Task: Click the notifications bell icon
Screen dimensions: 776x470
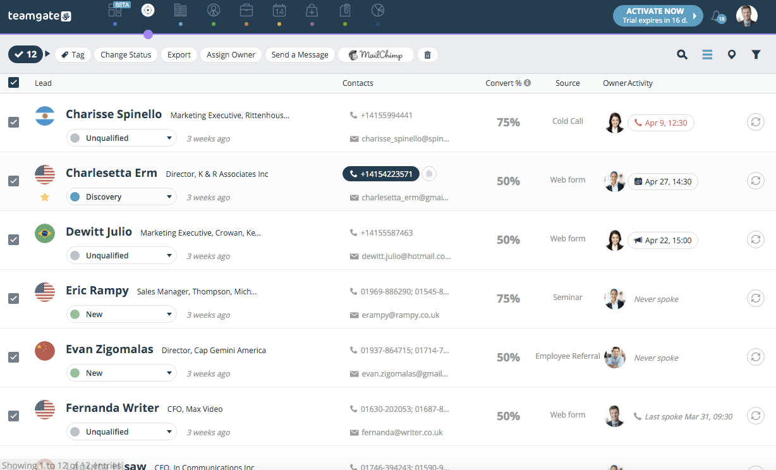Action: point(717,16)
